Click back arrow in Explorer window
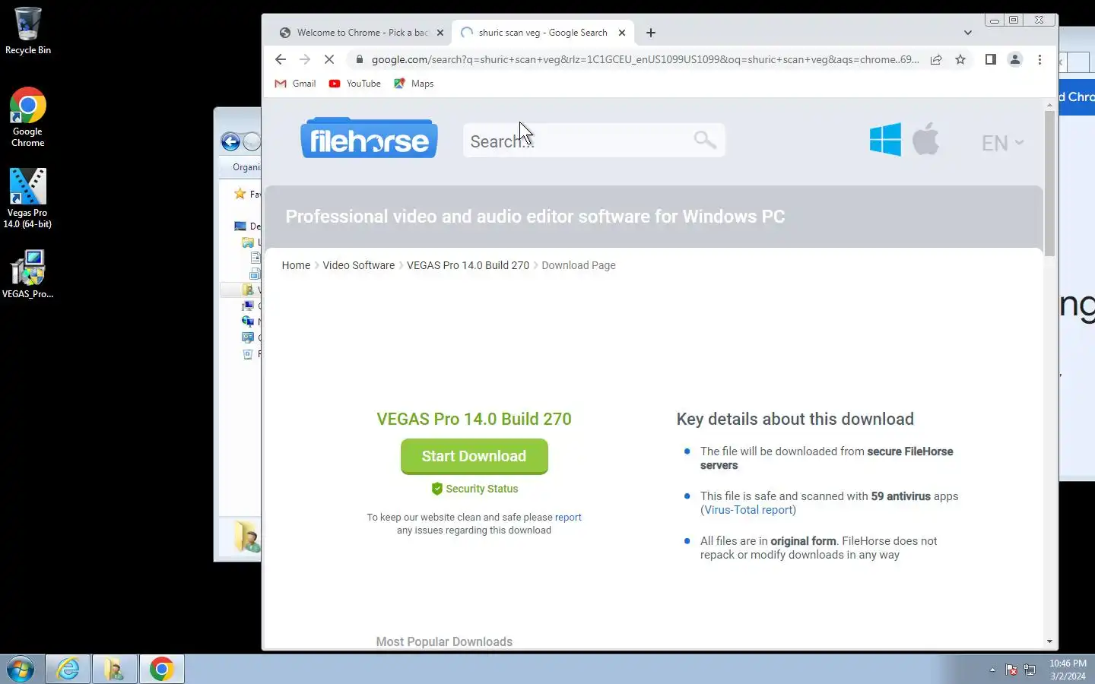1095x684 pixels. click(230, 141)
